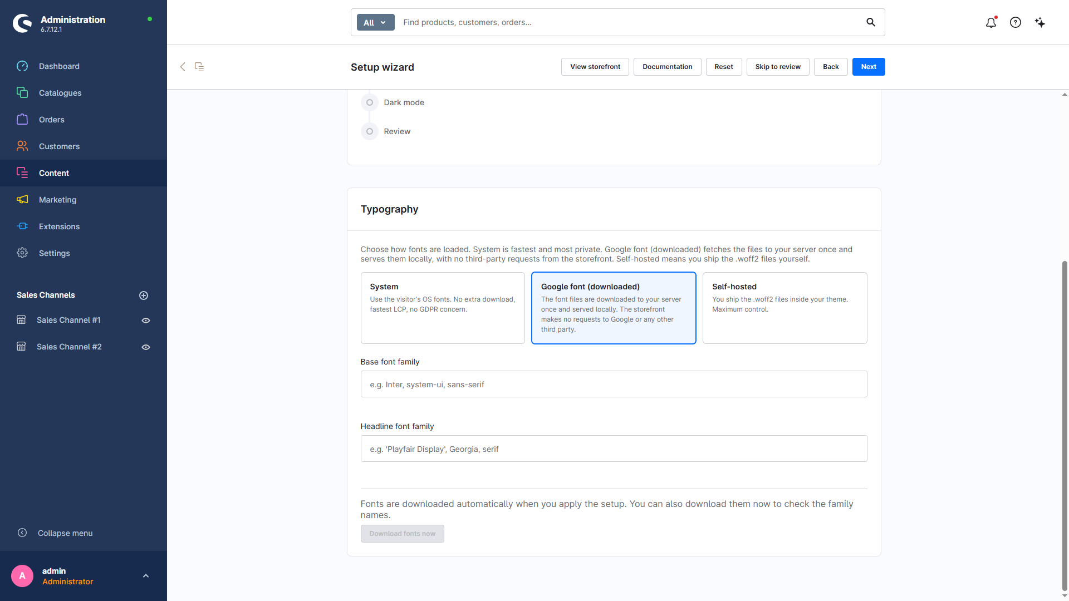Screen dimensions: 1069x601
Task: Select the Dark mode wizard step
Action: tap(393, 102)
